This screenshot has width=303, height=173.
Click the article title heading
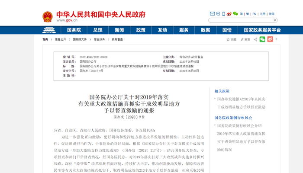[x=129, y=104]
